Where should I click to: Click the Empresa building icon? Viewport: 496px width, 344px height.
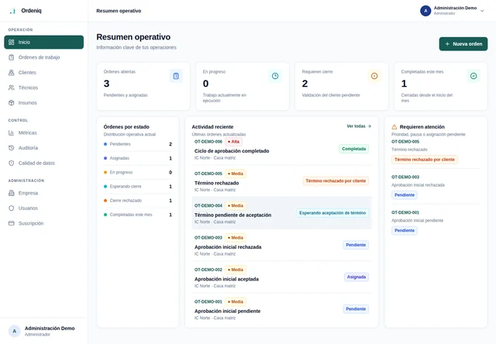(12, 193)
